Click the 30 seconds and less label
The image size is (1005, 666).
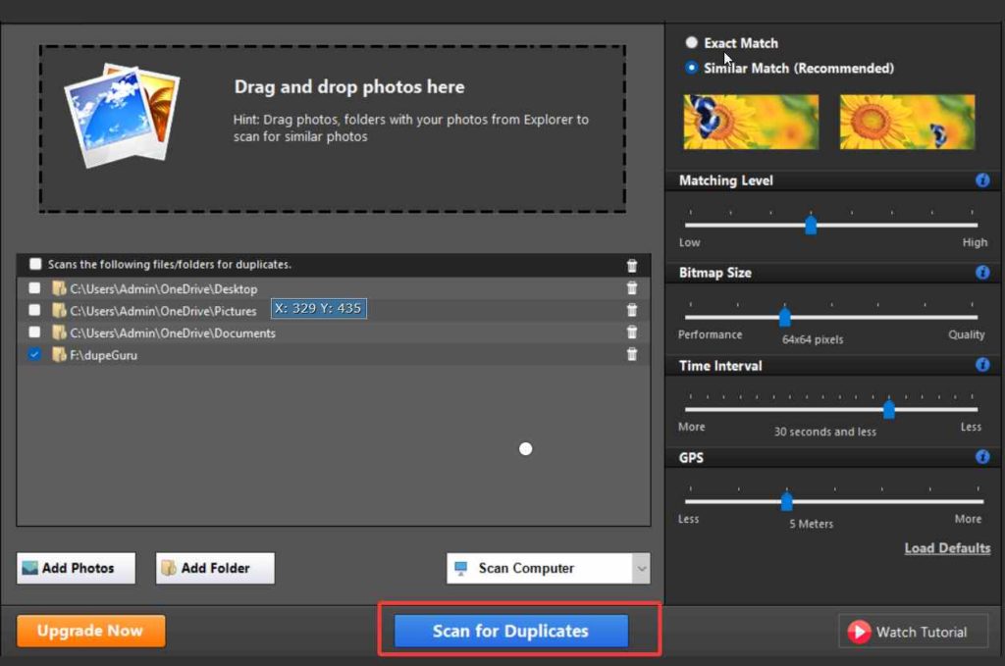click(824, 432)
